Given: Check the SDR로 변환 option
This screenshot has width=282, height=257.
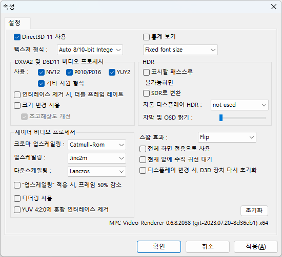Looking at the screenshot, I should coord(146,93).
